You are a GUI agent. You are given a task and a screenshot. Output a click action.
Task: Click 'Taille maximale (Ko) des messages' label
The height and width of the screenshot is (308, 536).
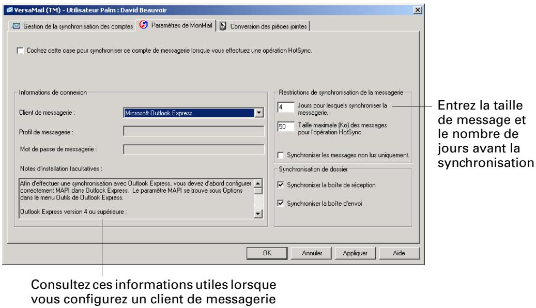342,129
